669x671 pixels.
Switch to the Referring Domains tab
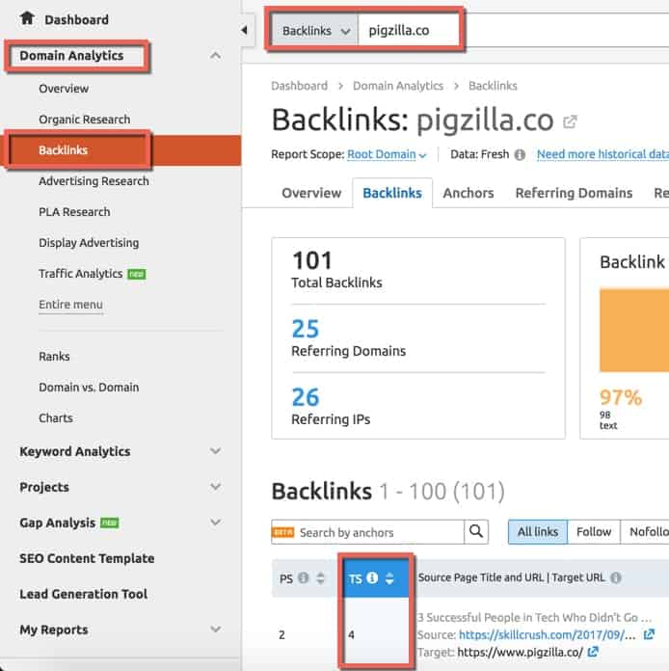click(574, 193)
